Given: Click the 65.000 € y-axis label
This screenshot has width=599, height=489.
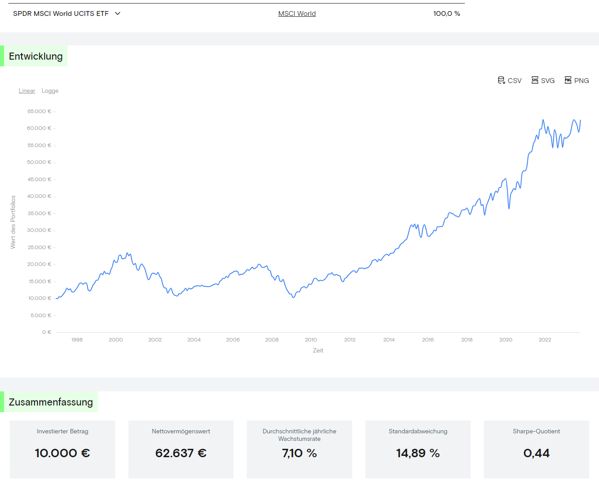Looking at the screenshot, I should [39, 111].
